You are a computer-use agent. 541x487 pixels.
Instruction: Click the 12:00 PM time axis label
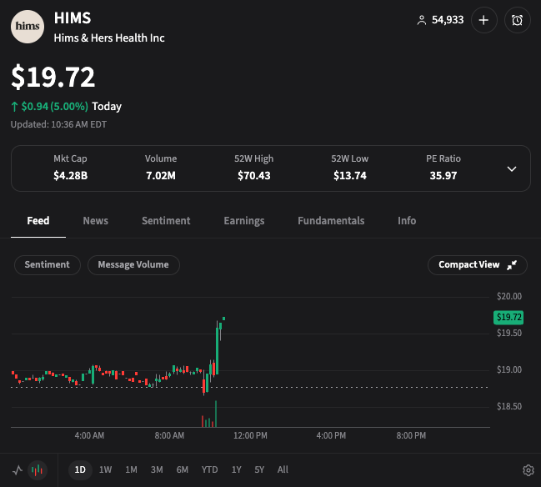[x=250, y=435]
